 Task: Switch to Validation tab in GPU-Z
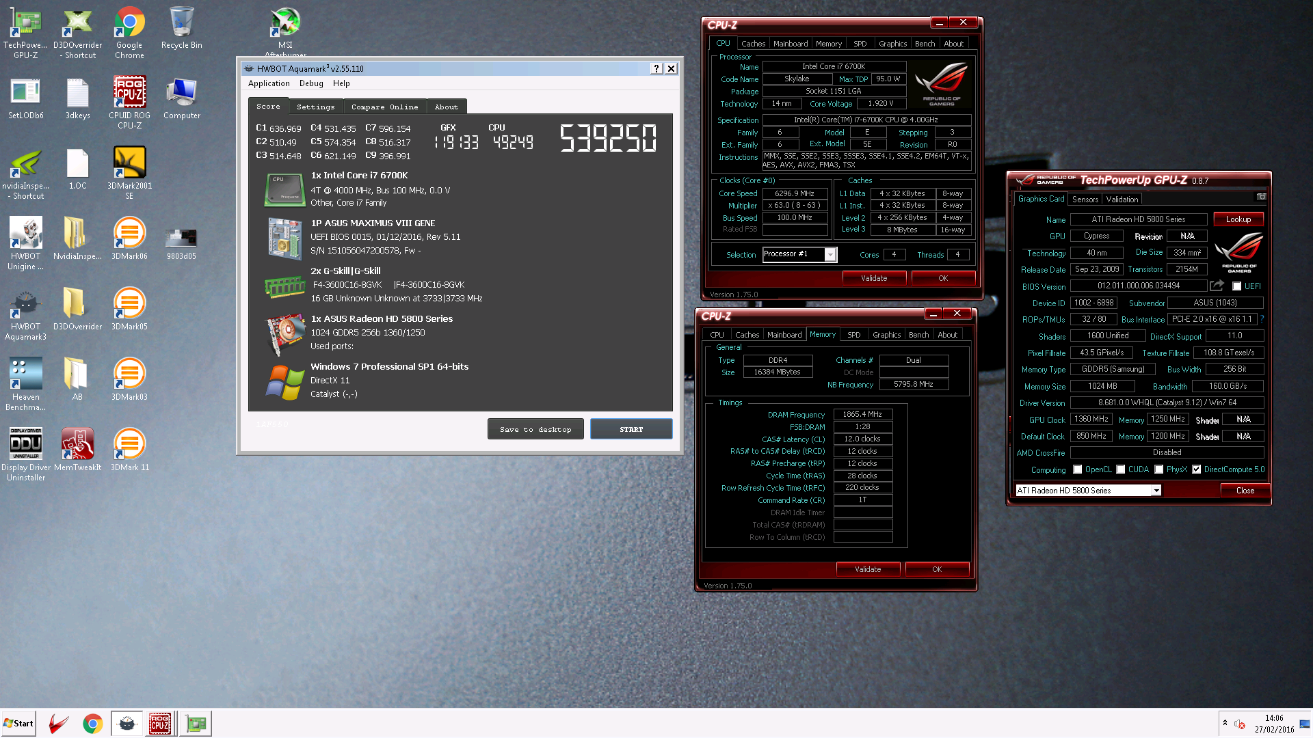pyautogui.click(x=1122, y=200)
